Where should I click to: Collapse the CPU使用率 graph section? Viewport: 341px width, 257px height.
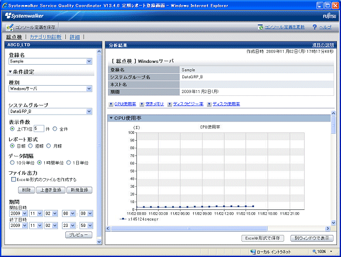click(x=111, y=118)
